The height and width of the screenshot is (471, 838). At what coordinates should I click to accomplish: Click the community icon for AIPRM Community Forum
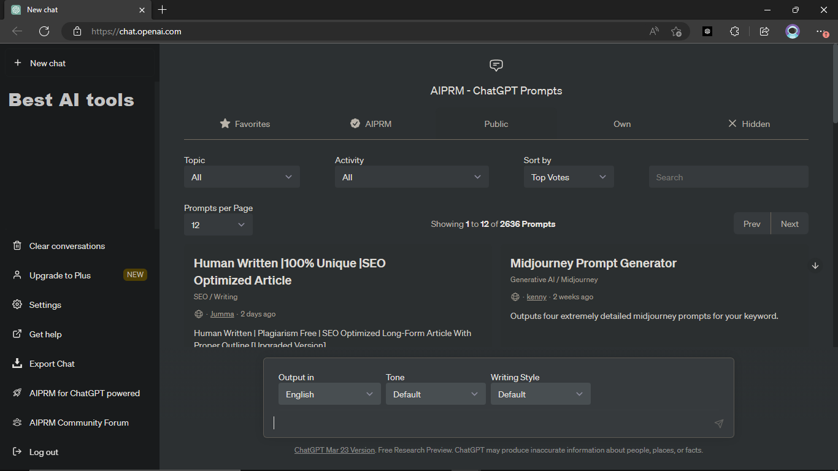pyautogui.click(x=17, y=422)
